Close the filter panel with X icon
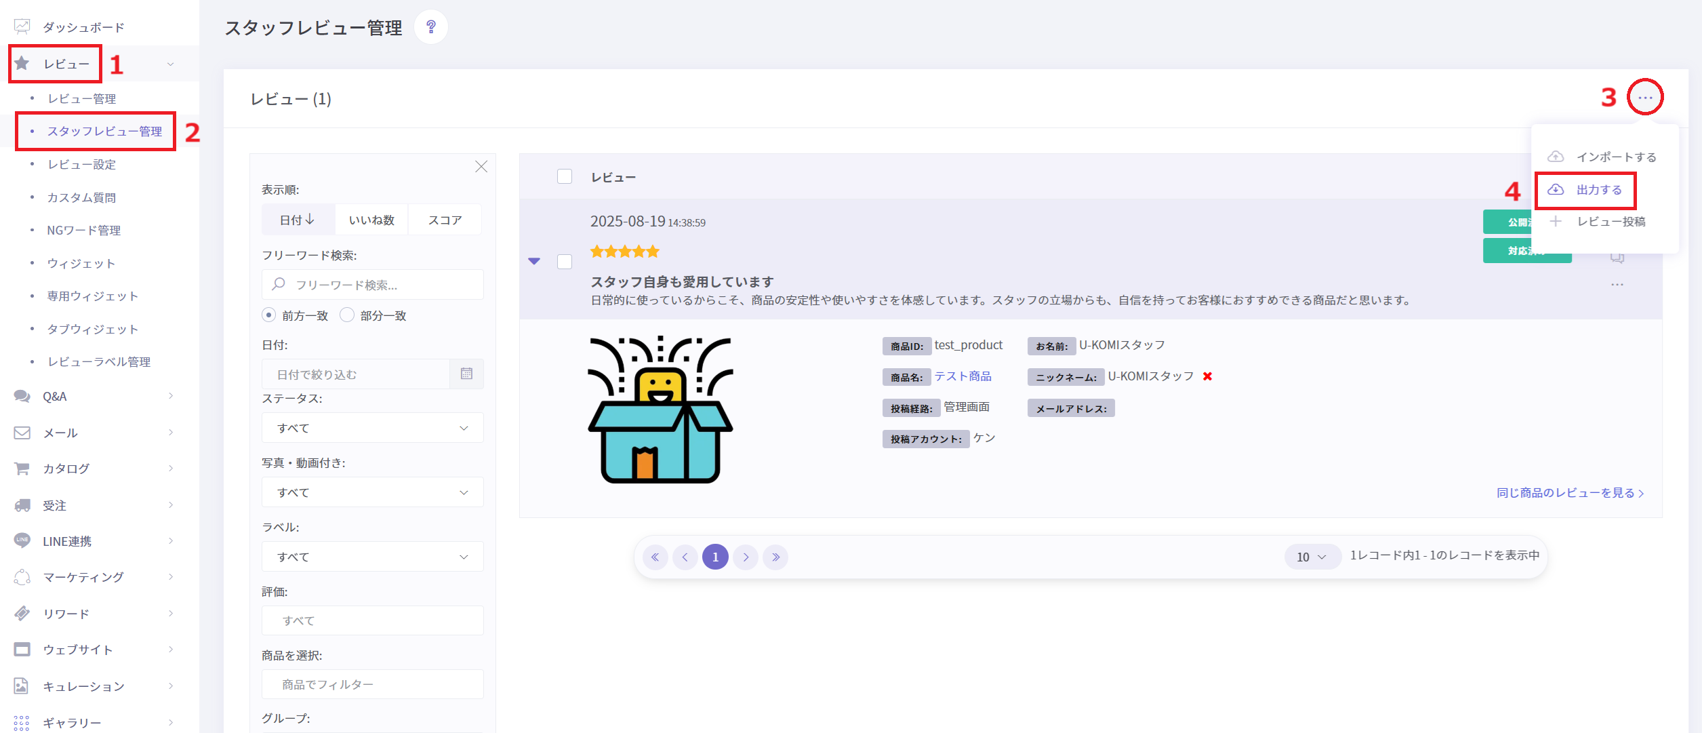The width and height of the screenshot is (1702, 733). coord(481,167)
